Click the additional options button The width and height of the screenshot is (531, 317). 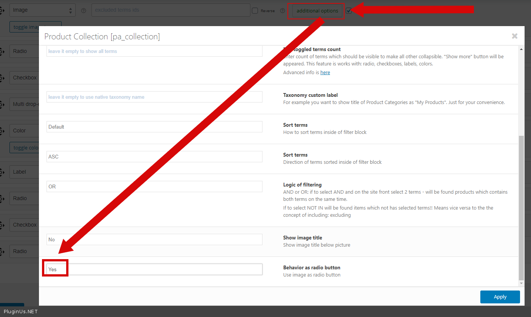click(317, 11)
